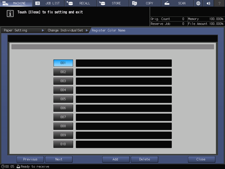Image resolution: width=225 pixels, height=169 pixels.
Task: Click the info icon beside the message
Action: (10, 14)
